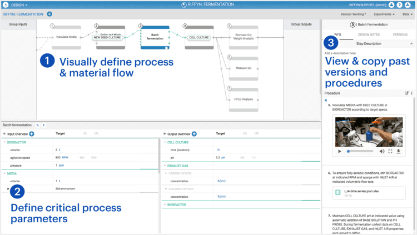Click the spreadsheet file icon
This screenshot has height=235, width=417.
pos(338,192)
